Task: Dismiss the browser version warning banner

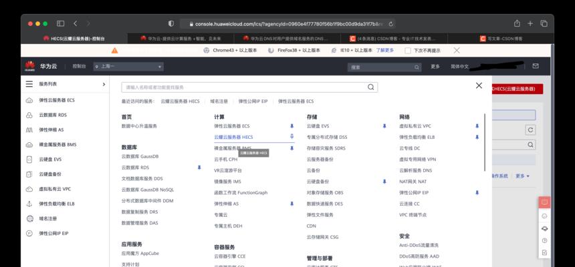Action: click(457, 50)
